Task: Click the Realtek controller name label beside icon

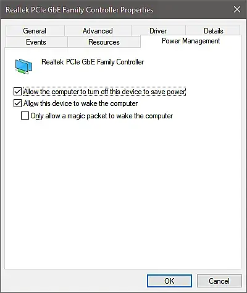Action: [x=93, y=62]
